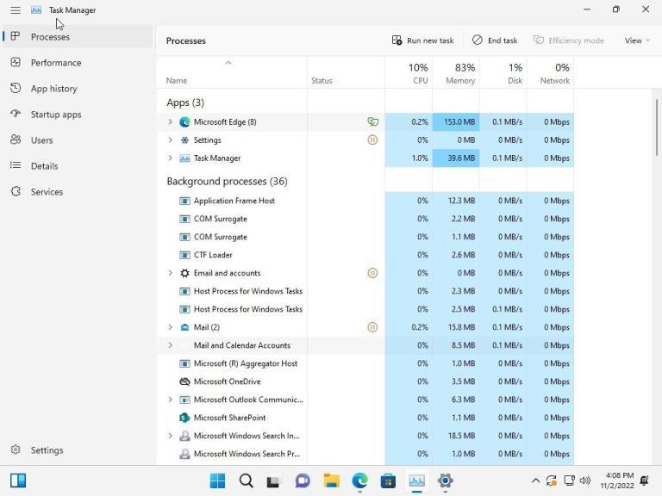Open the Users page
Image resolution: width=662 pixels, height=496 pixels.
[78, 140]
